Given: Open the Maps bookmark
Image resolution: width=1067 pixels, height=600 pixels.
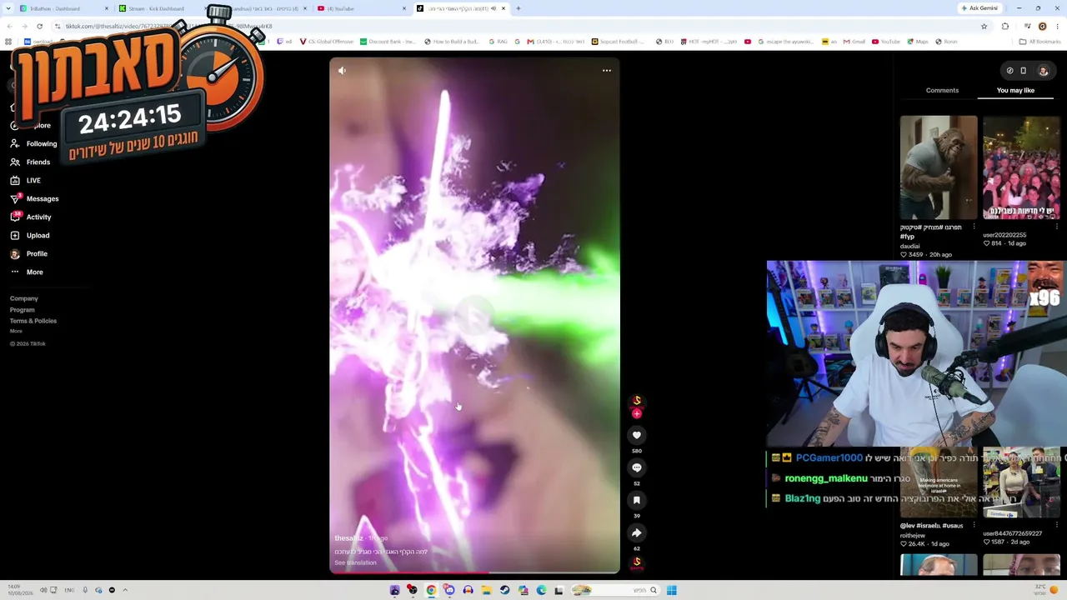Looking at the screenshot, I should (x=917, y=42).
